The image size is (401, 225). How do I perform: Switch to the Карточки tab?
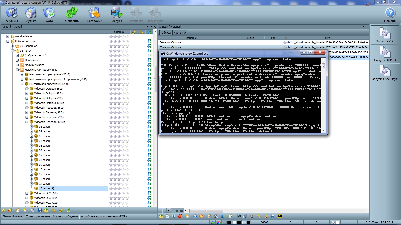[x=180, y=33]
